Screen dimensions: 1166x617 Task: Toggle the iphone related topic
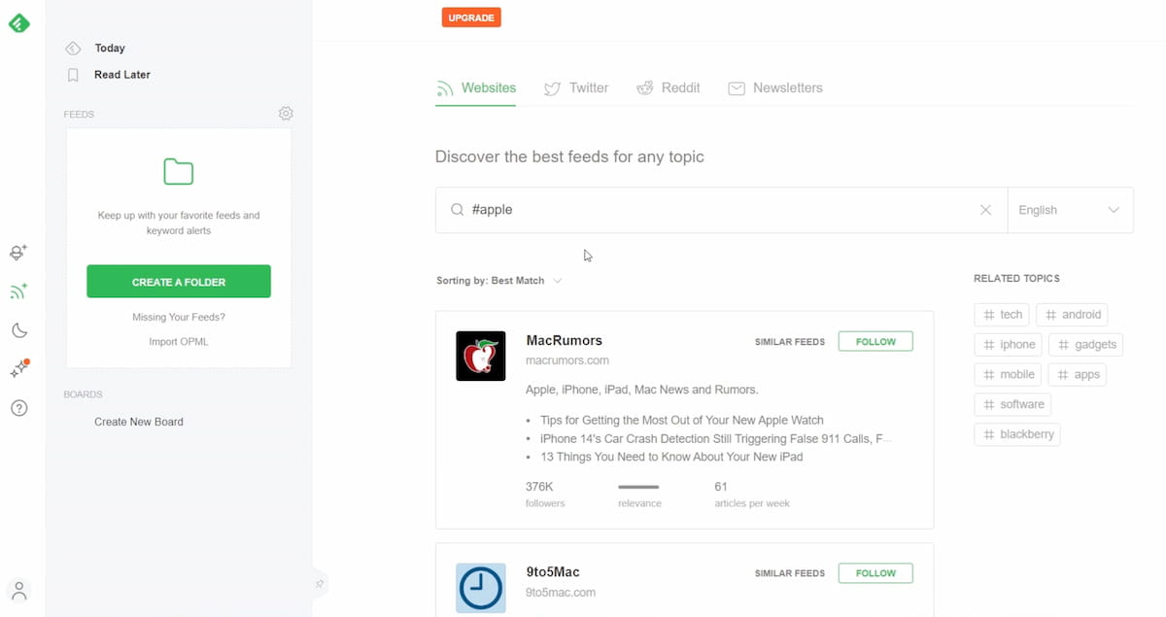1008,344
